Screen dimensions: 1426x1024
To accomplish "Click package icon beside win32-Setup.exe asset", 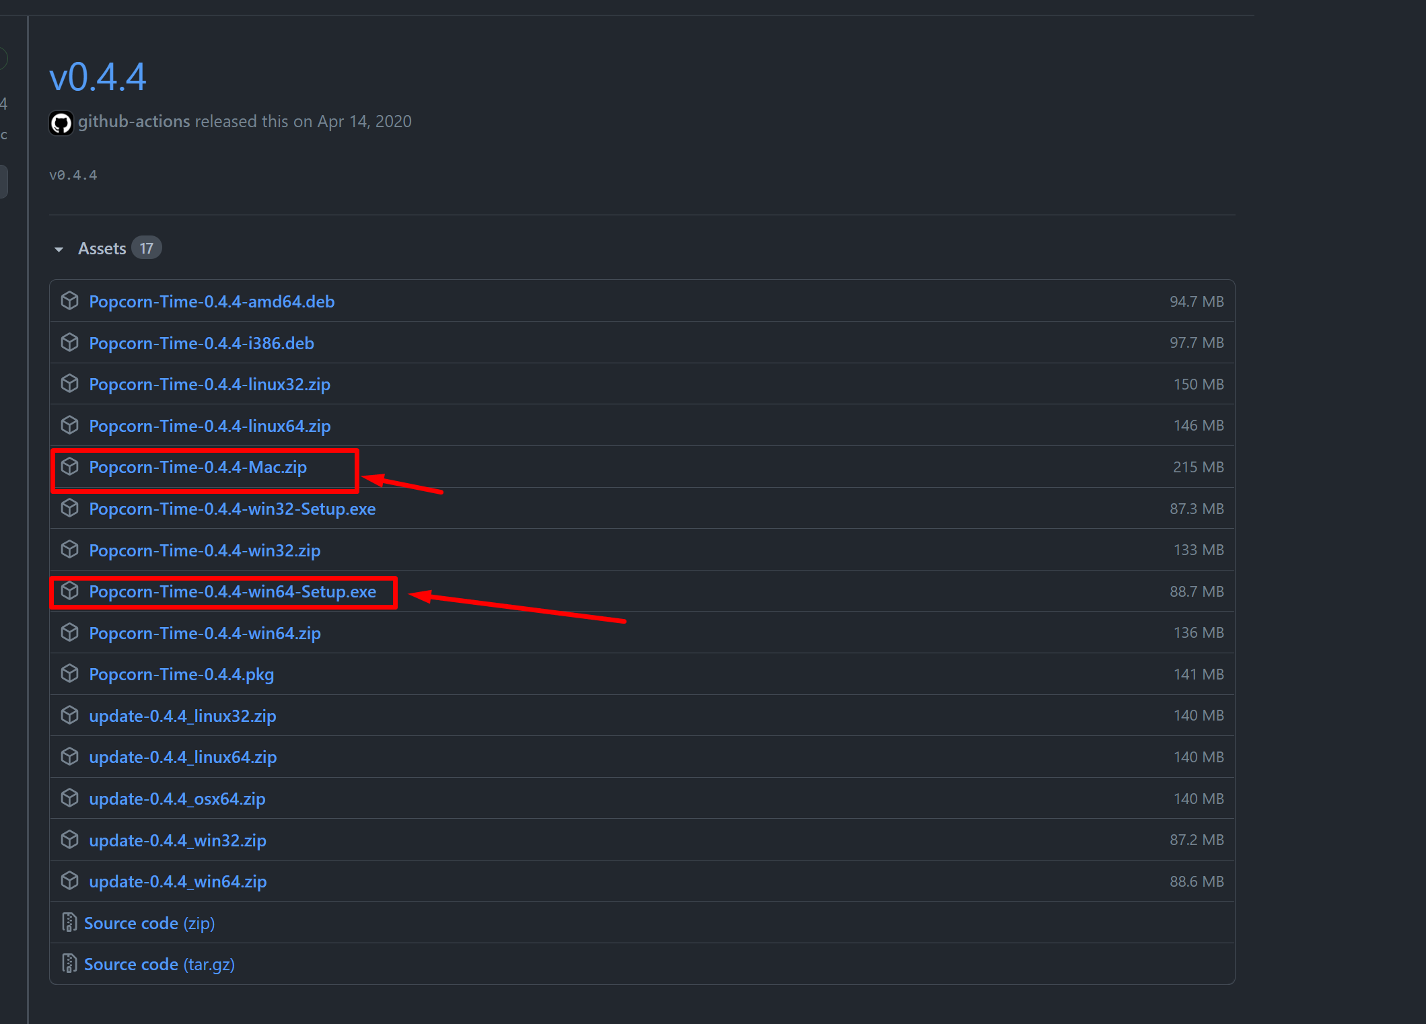I will (70, 508).
